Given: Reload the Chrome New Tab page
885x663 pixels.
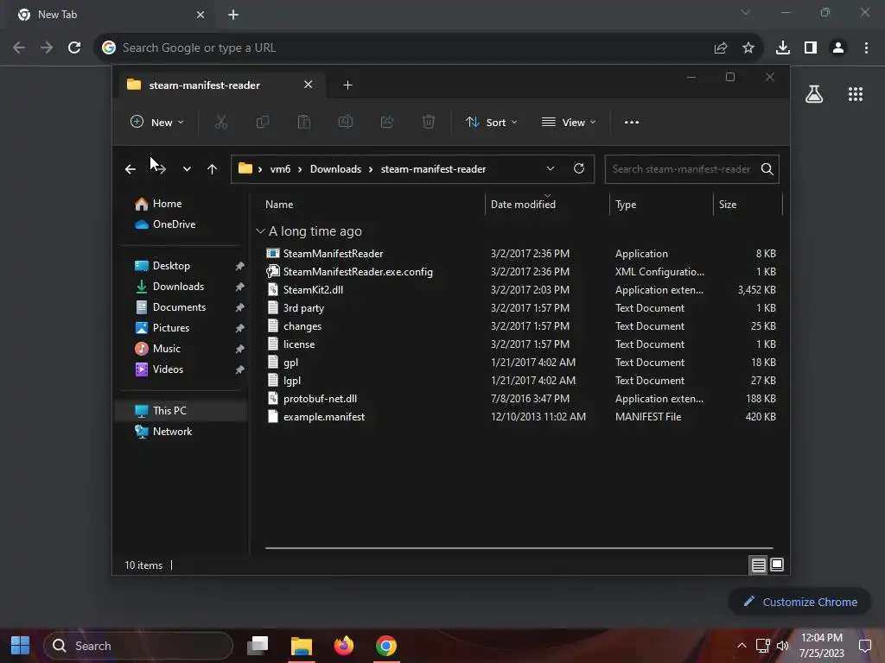Looking at the screenshot, I should 74,47.
